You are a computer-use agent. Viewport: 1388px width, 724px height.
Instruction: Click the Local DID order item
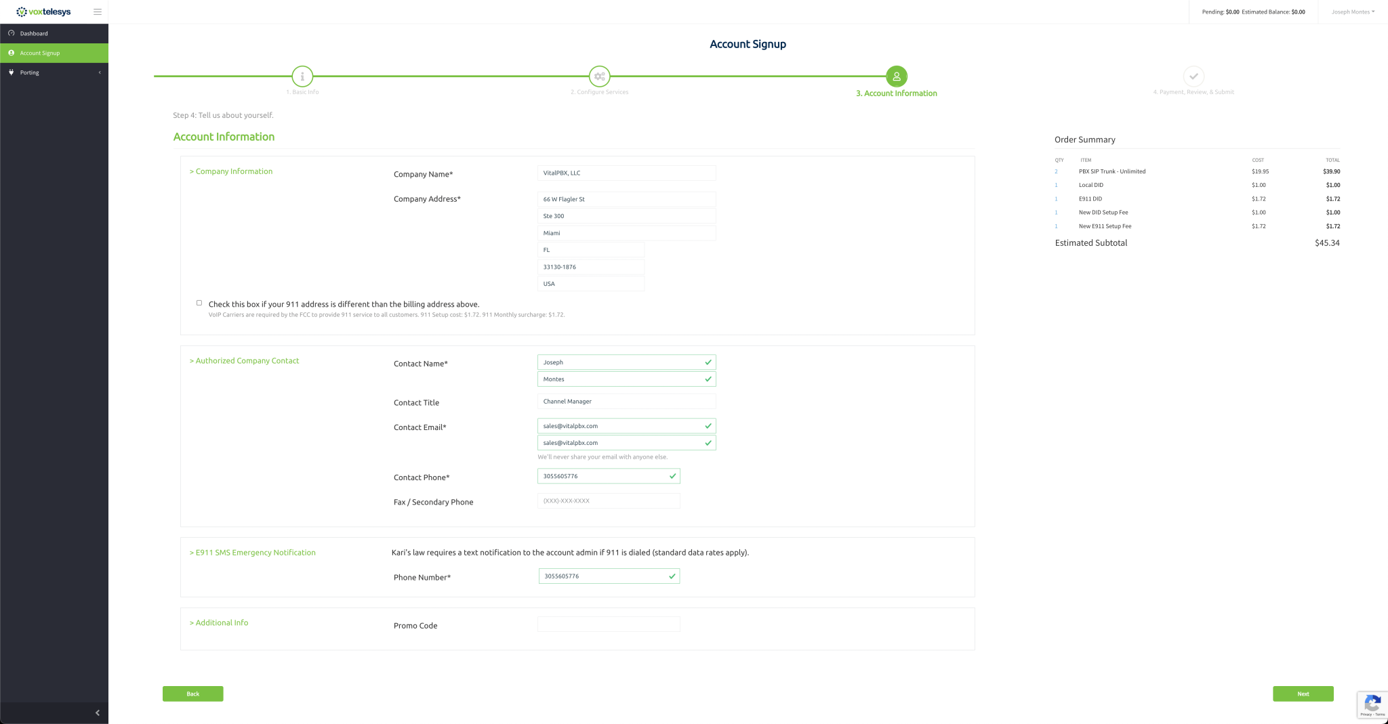(1091, 185)
